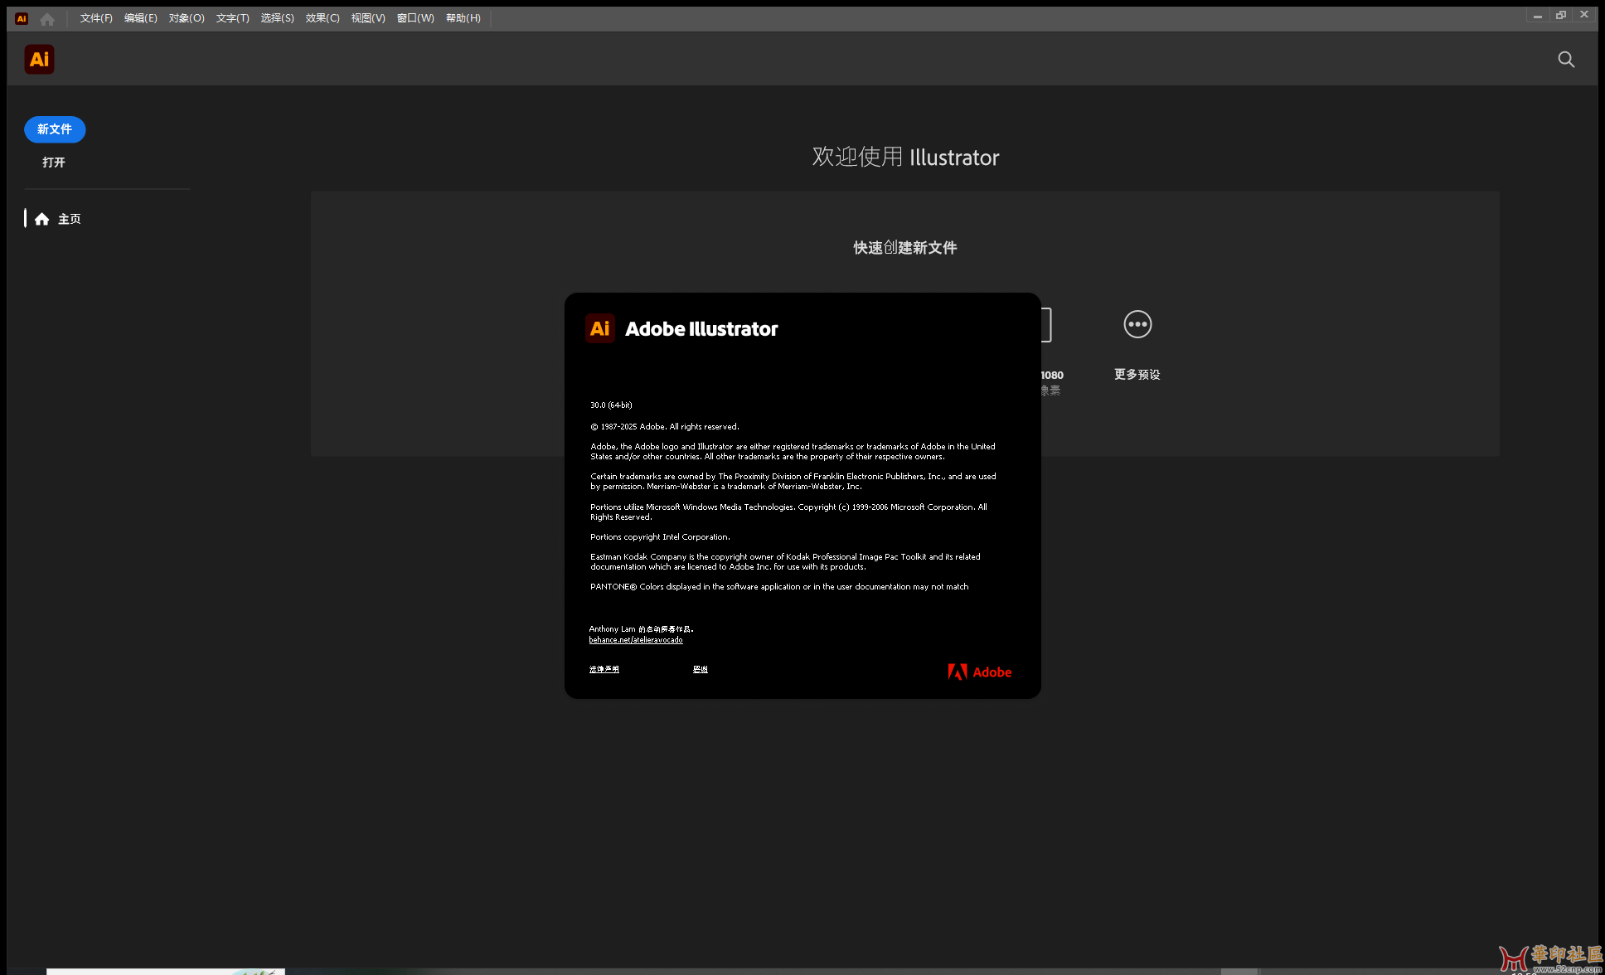This screenshot has height=975, width=1605.
Task: Open the 效果(C) menu
Action: coord(322,18)
